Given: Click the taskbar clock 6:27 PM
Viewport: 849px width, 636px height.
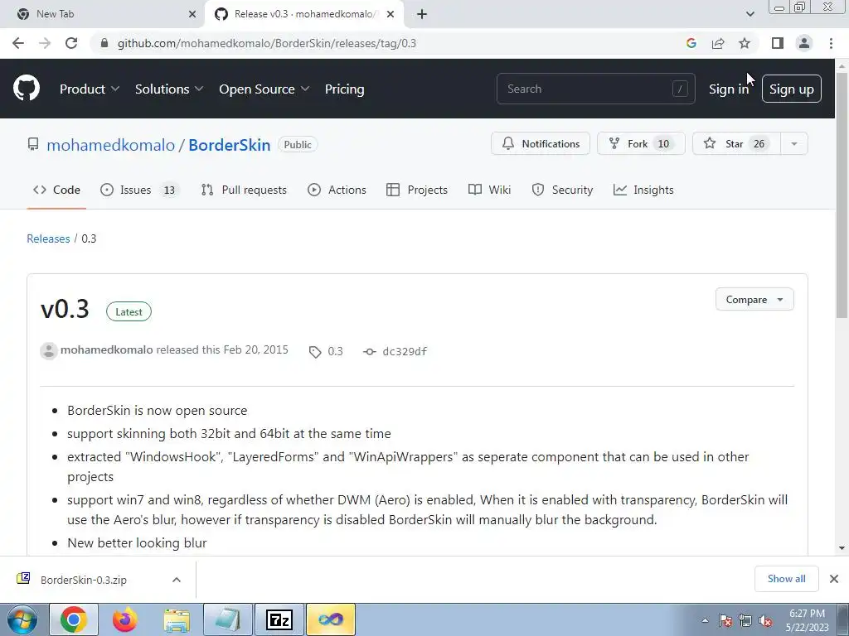Looking at the screenshot, I should point(807,620).
